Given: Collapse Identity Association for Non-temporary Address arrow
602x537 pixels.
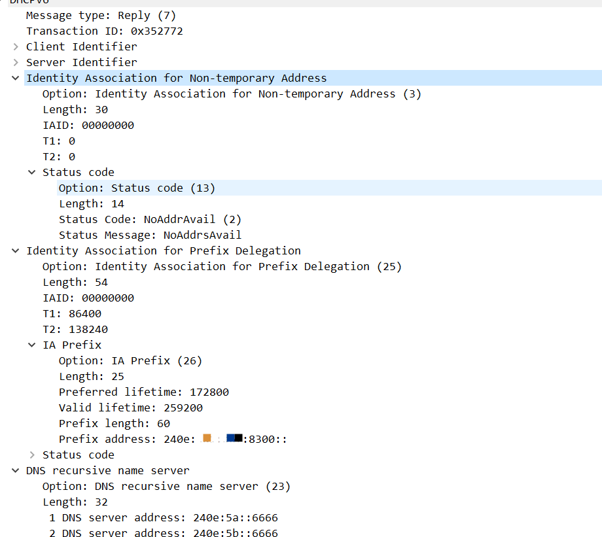Looking at the screenshot, I should [x=16, y=78].
